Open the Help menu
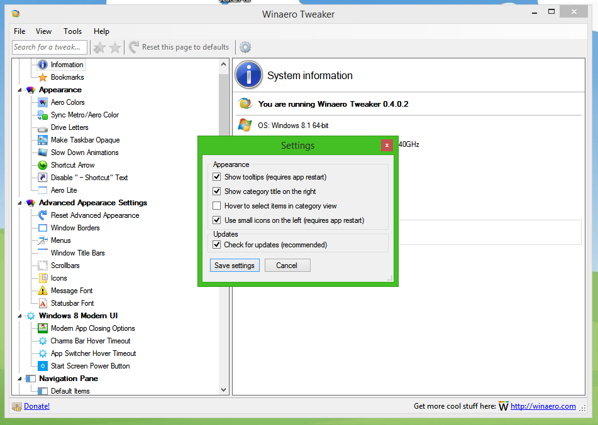This screenshot has height=425, width=598. [x=101, y=31]
